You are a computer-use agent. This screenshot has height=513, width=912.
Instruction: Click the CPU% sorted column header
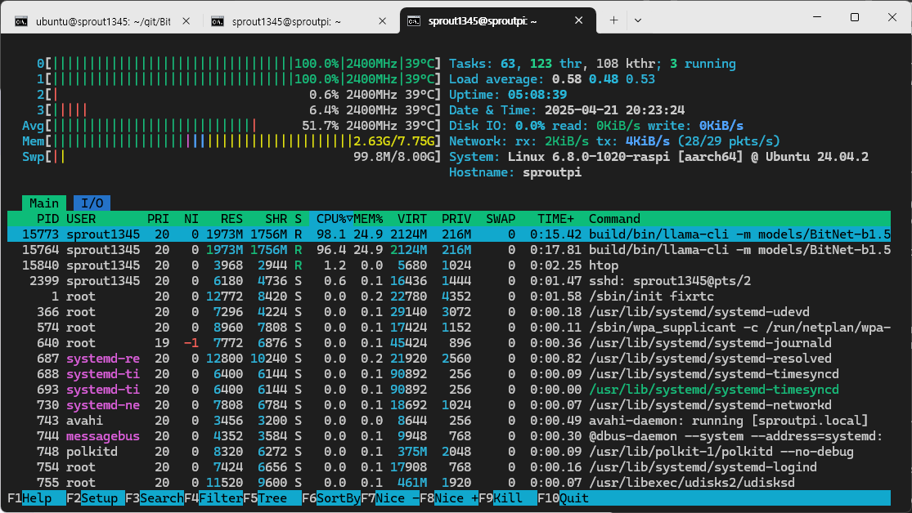(x=331, y=219)
